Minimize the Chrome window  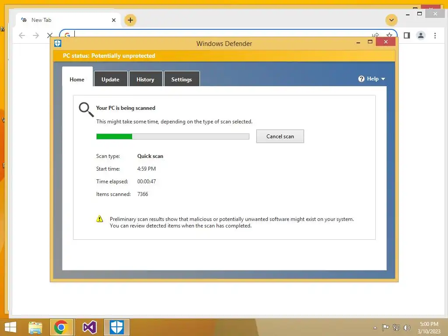(x=408, y=14)
